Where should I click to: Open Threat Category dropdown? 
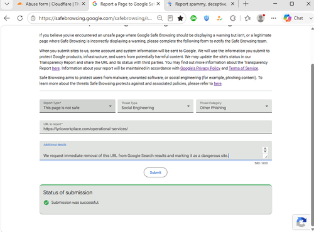point(234,106)
